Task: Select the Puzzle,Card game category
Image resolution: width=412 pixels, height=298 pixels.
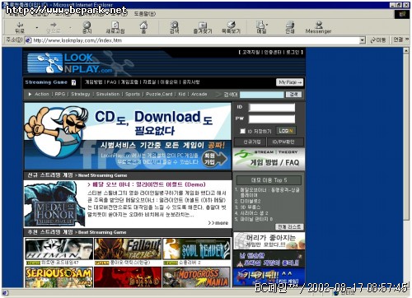Action: 159,94
